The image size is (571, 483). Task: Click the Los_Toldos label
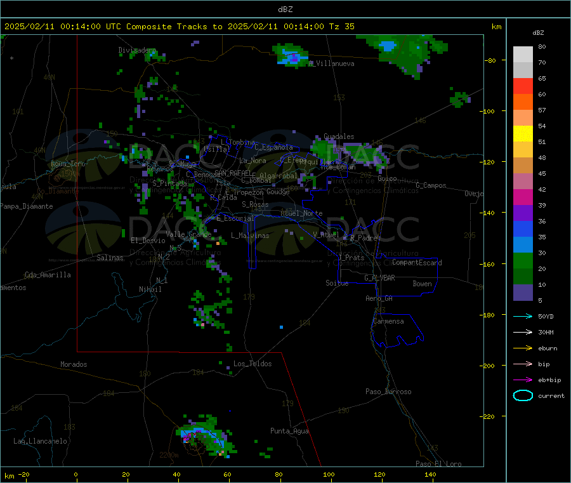point(253,364)
